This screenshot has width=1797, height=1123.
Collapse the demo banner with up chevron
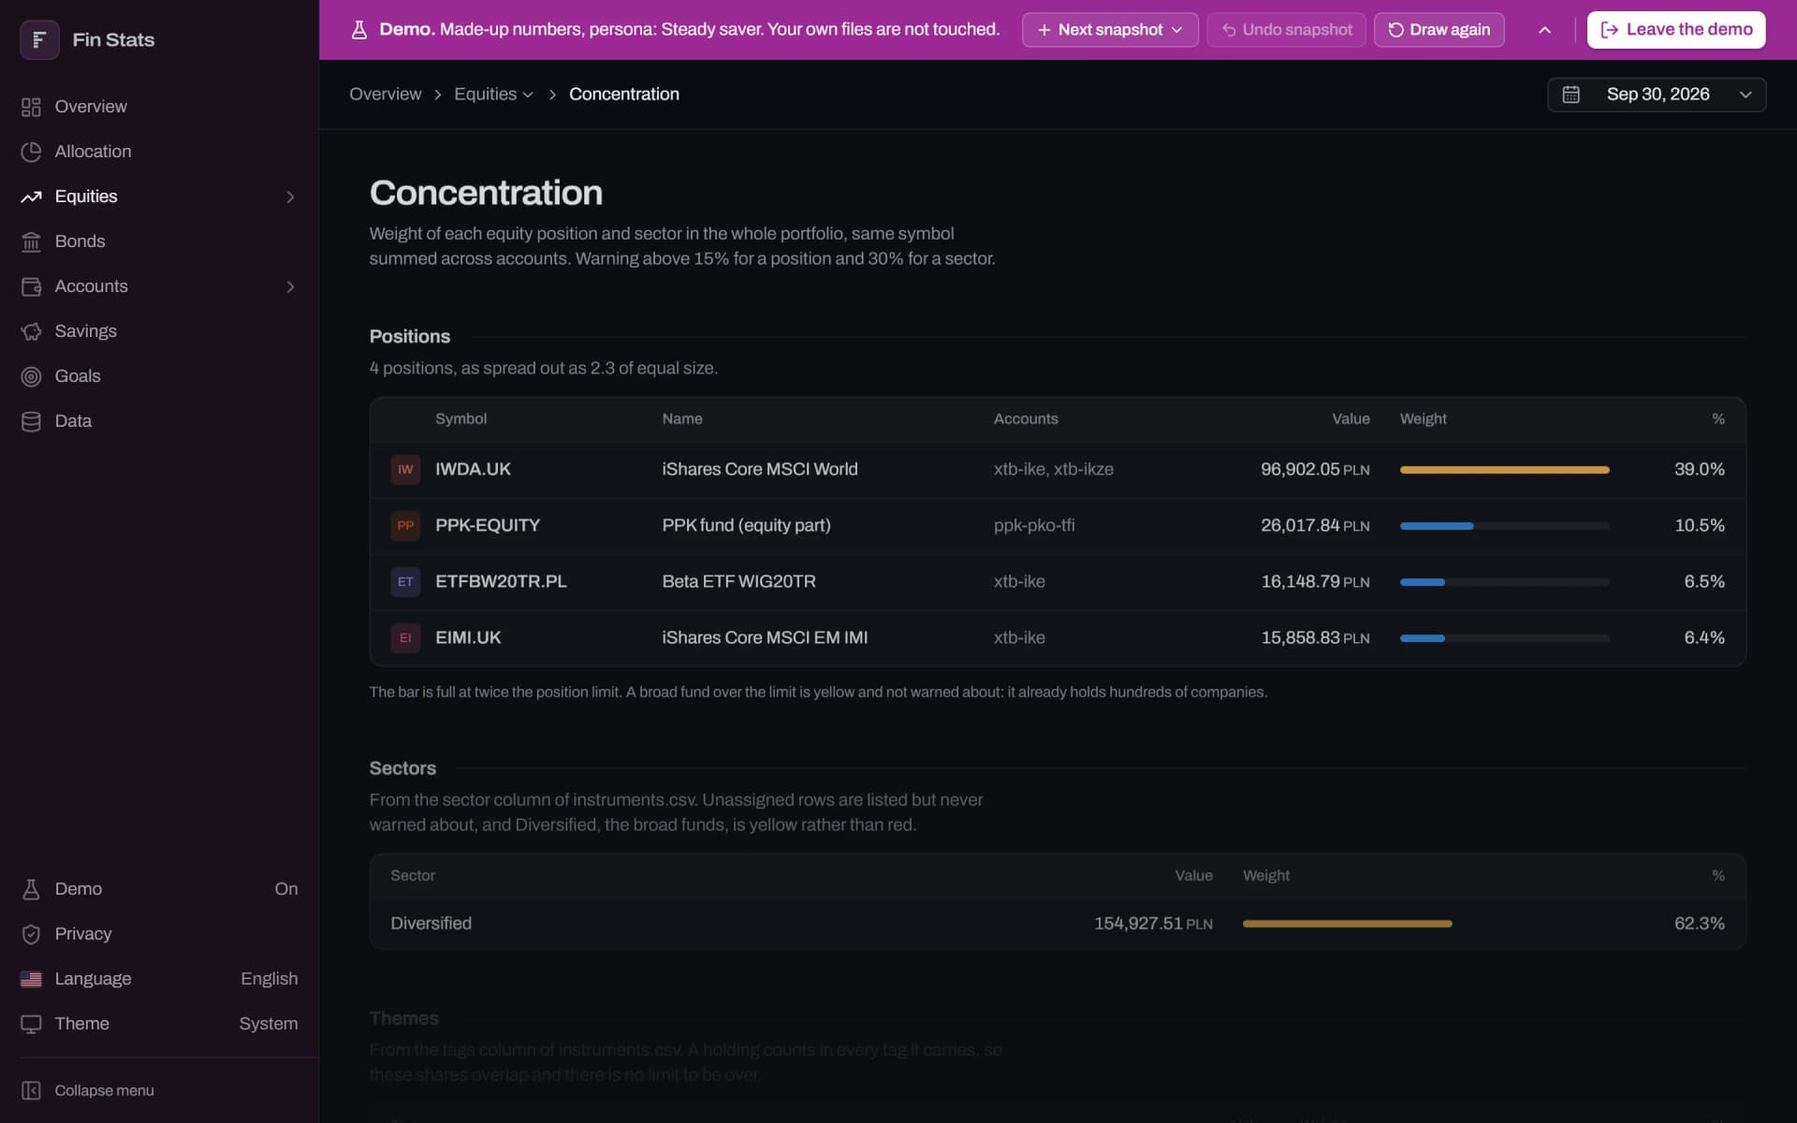click(x=1545, y=30)
